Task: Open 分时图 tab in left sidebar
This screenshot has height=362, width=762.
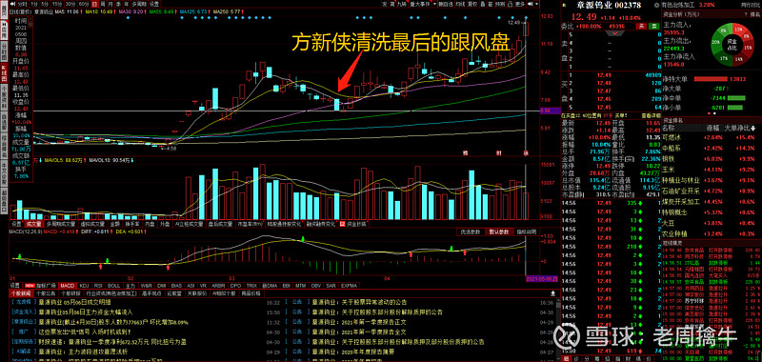Action: 3,51
